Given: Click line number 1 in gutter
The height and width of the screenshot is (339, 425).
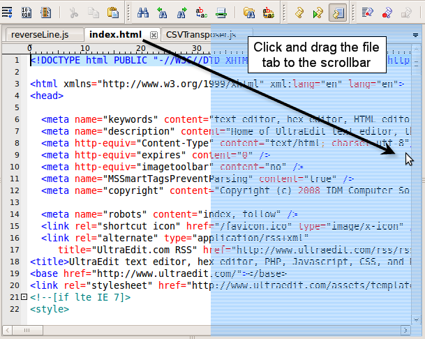Looking at the screenshot, I should pyautogui.click(x=17, y=60).
